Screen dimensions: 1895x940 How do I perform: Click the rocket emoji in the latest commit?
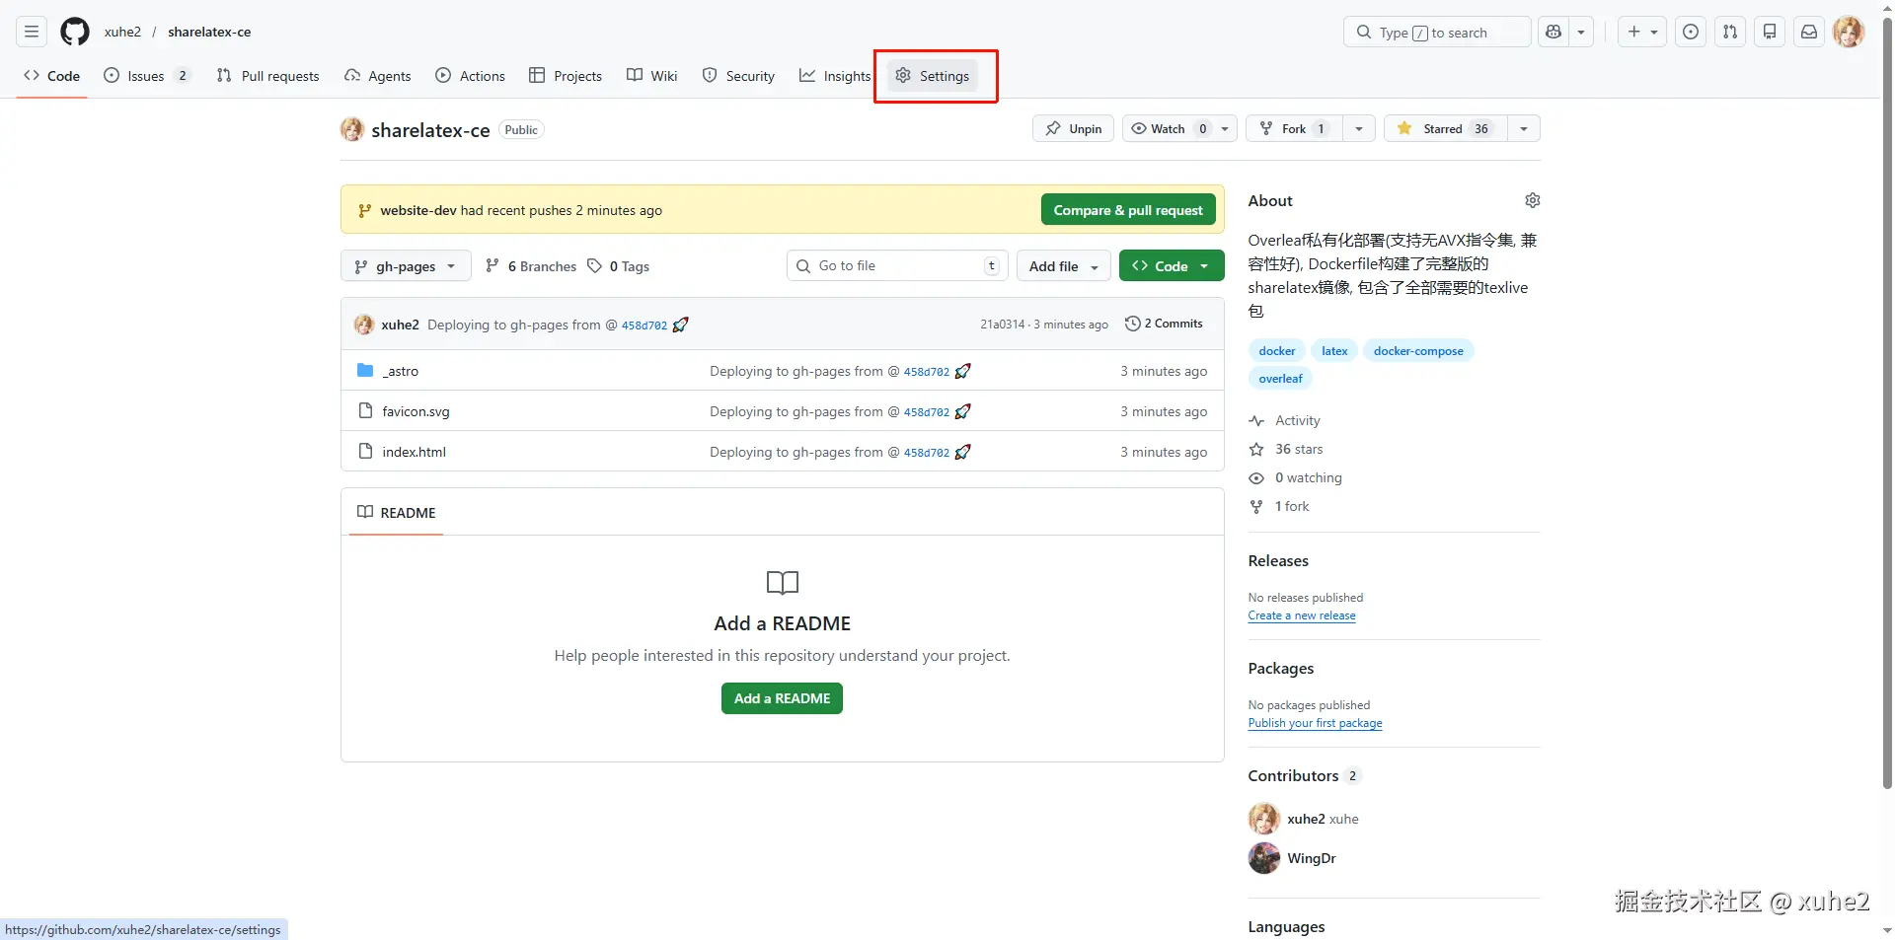[x=681, y=325]
